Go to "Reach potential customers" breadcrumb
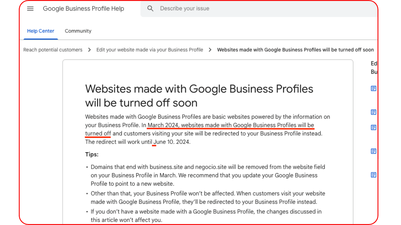 click(x=53, y=50)
